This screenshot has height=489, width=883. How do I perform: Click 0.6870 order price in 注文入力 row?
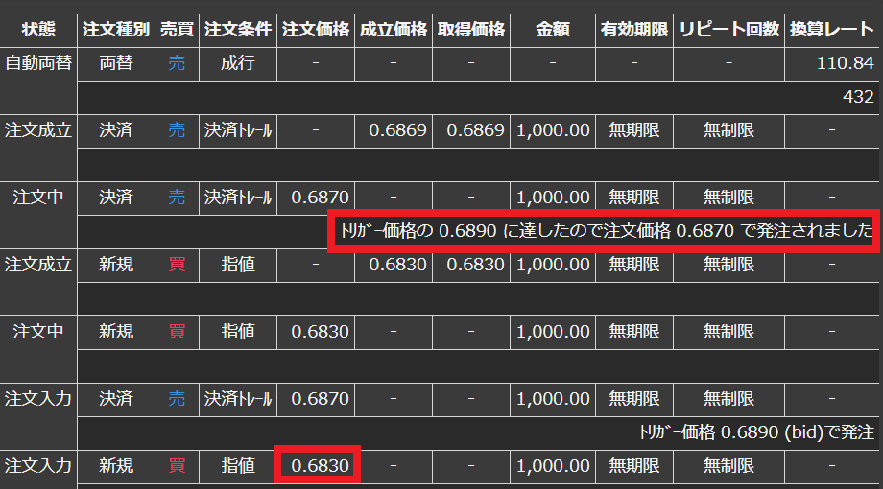click(320, 398)
